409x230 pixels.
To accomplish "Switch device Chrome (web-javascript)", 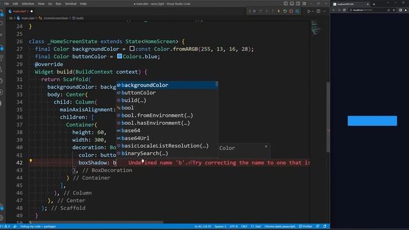I will click(x=280, y=226).
